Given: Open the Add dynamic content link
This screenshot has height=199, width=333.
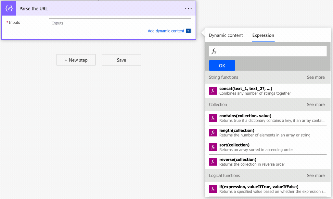Looking at the screenshot, I should pyautogui.click(x=166, y=31).
